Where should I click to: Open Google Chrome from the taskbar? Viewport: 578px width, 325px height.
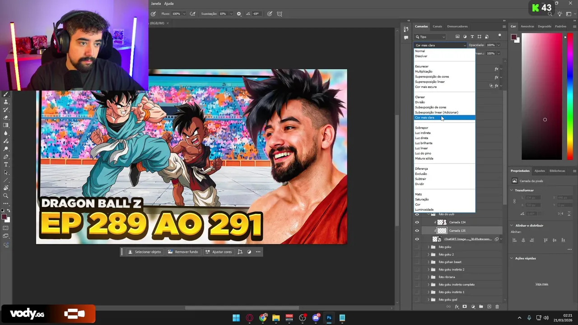coord(263,318)
